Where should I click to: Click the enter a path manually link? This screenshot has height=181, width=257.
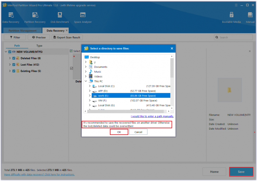pos(152,116)
